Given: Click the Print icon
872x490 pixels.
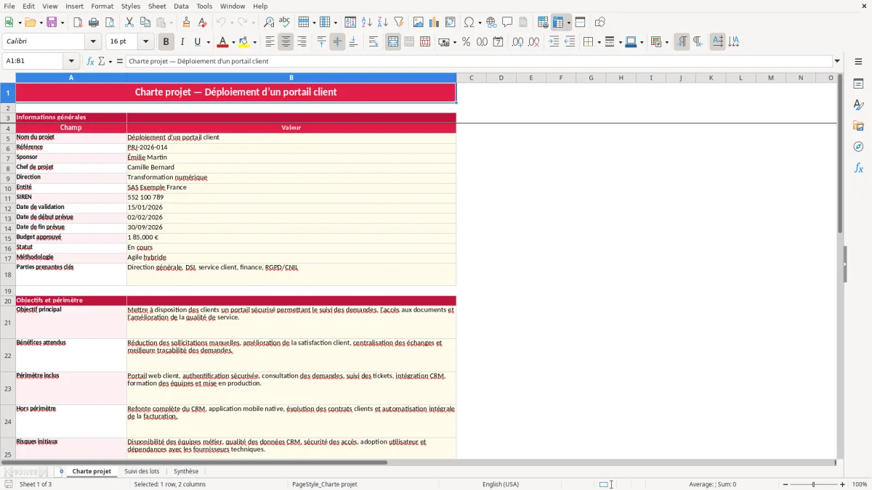Looking at the screenshot, I should point(94,23).
